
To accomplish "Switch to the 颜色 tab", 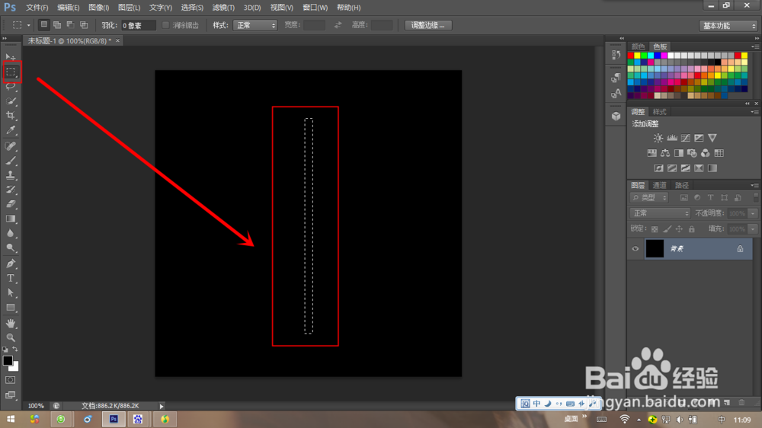I will pos(638,46).
